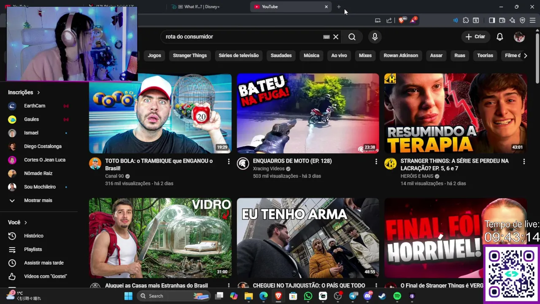Viewport: 540px width, 304px height.
Task: Open Spotify from the taskbar
Action: point(397,296)
